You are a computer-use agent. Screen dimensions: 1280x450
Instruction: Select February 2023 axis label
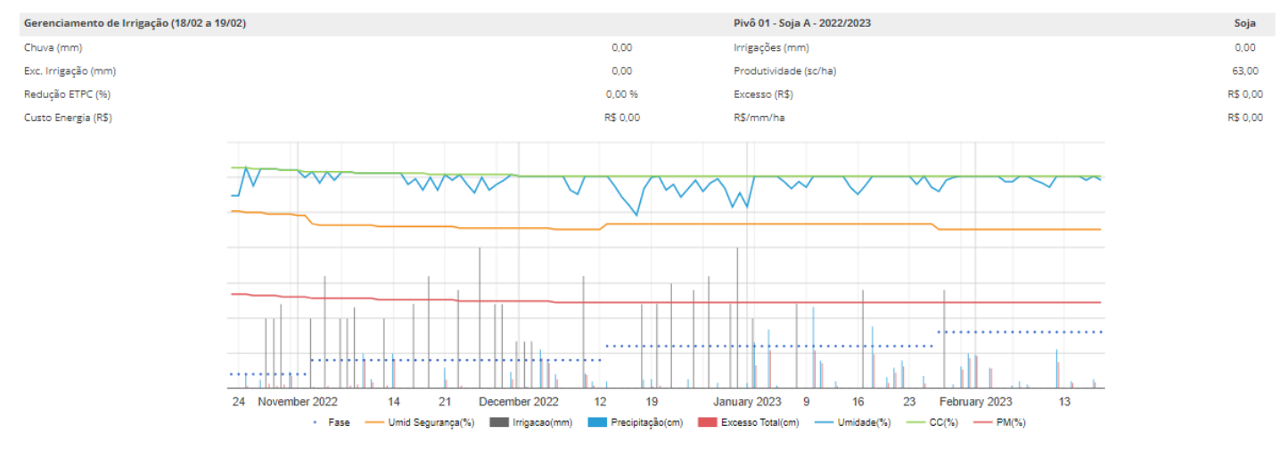(x=976, y=401)
